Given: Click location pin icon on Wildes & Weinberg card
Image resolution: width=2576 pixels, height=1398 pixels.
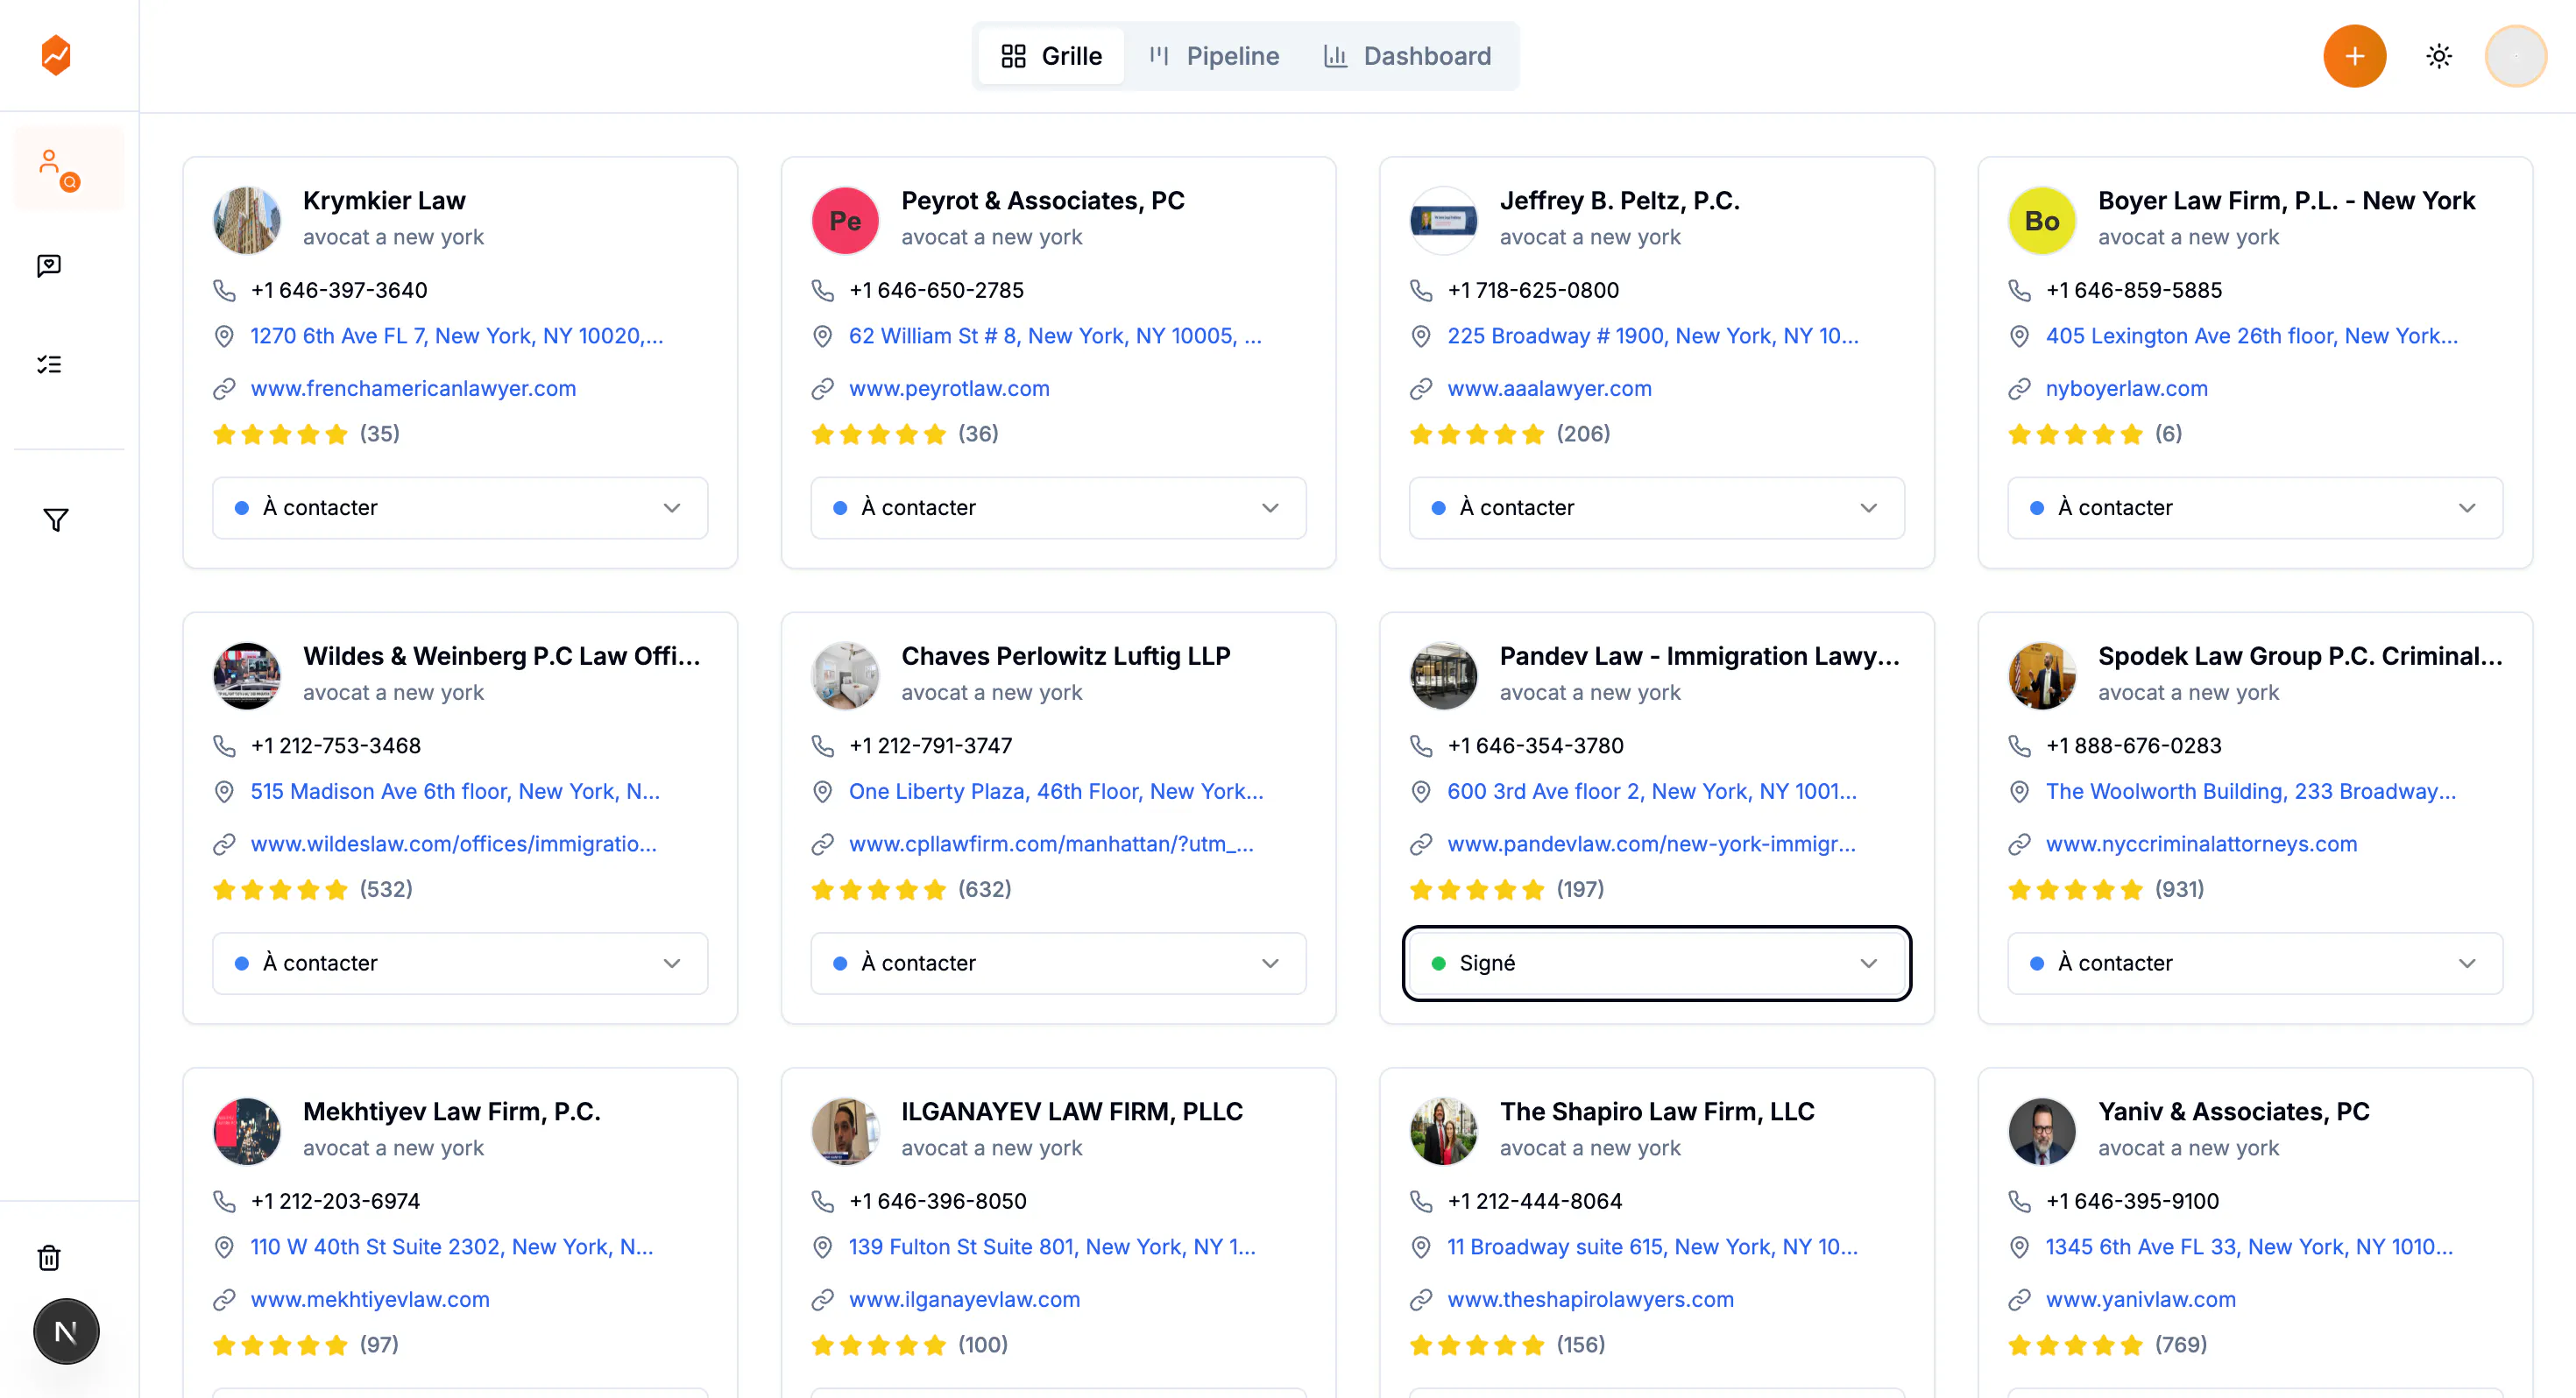Looking at the screenshot, I should (x=224, y=792).
